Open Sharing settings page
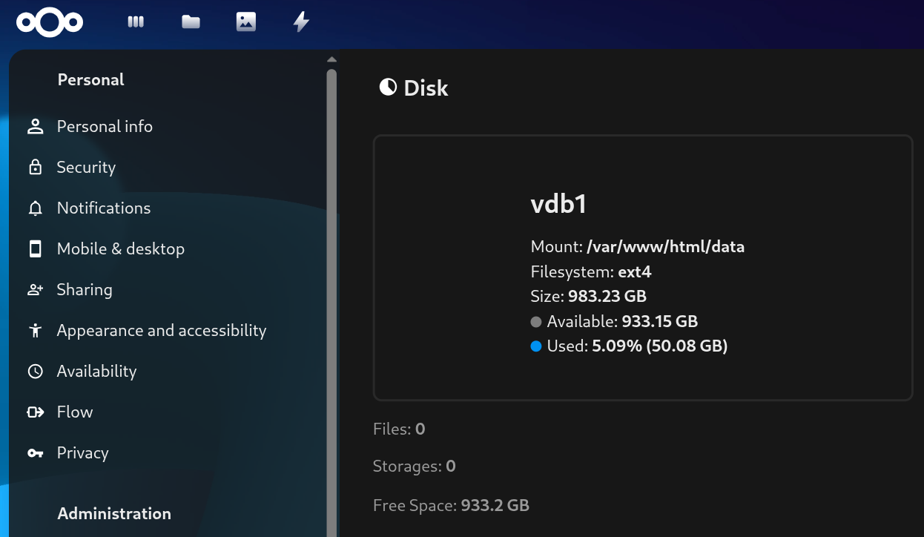Screen dimensions: 924x537 (x=85, y=290)
